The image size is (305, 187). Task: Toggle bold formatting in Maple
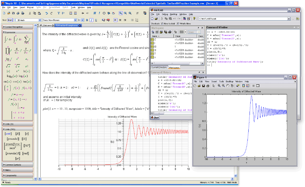coord(87,20)
